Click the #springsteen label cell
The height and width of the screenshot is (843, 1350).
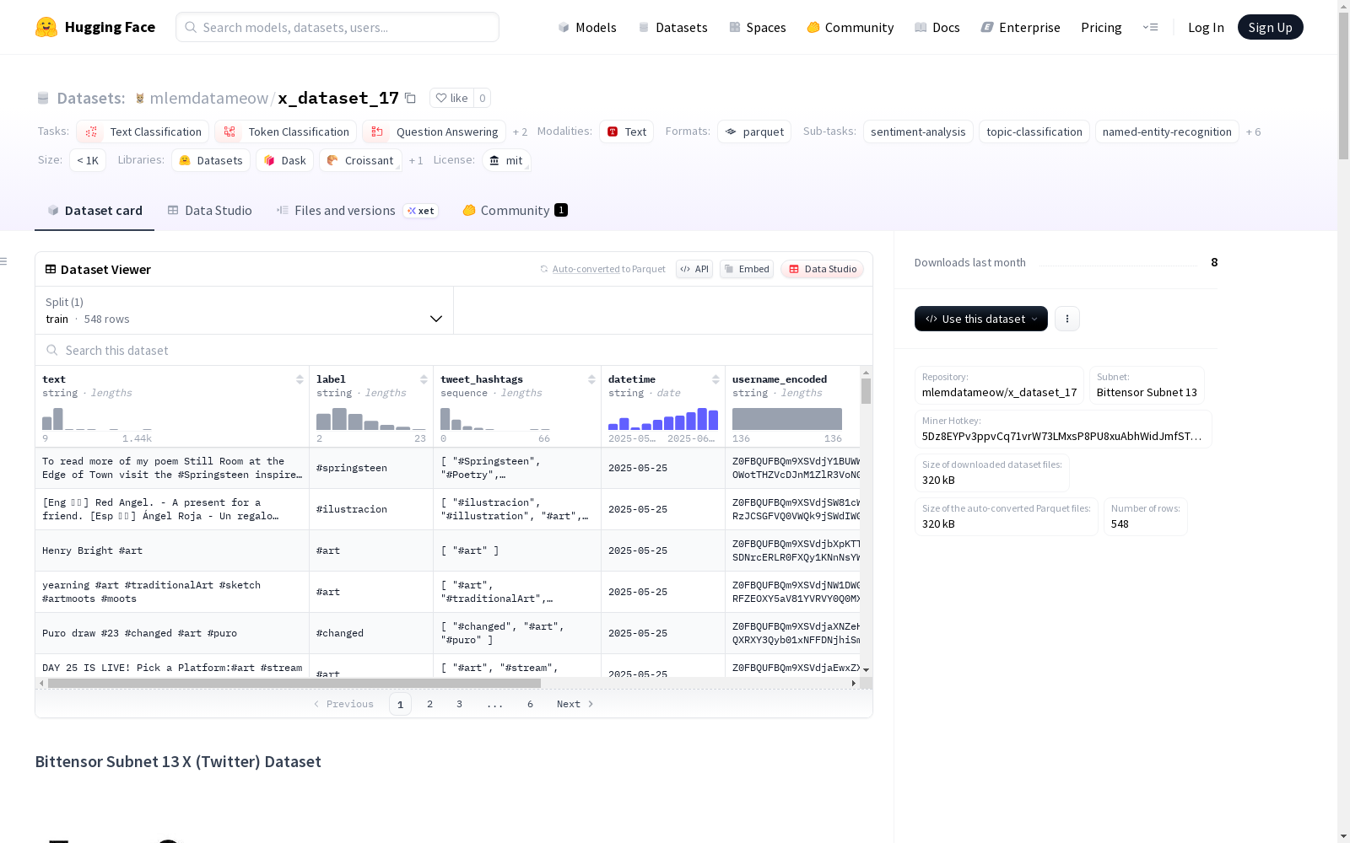point(371,468)
